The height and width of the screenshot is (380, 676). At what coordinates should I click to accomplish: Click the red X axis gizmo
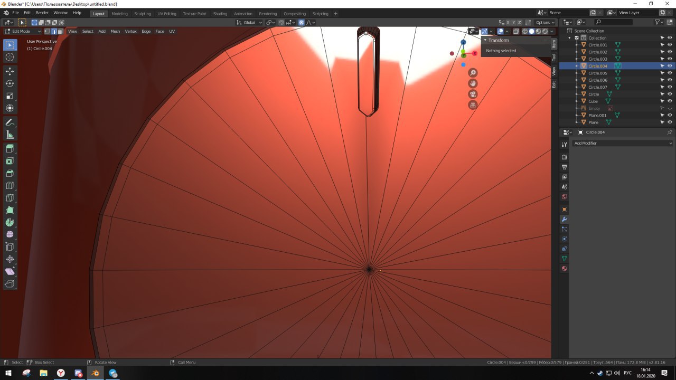coord(475,53)
